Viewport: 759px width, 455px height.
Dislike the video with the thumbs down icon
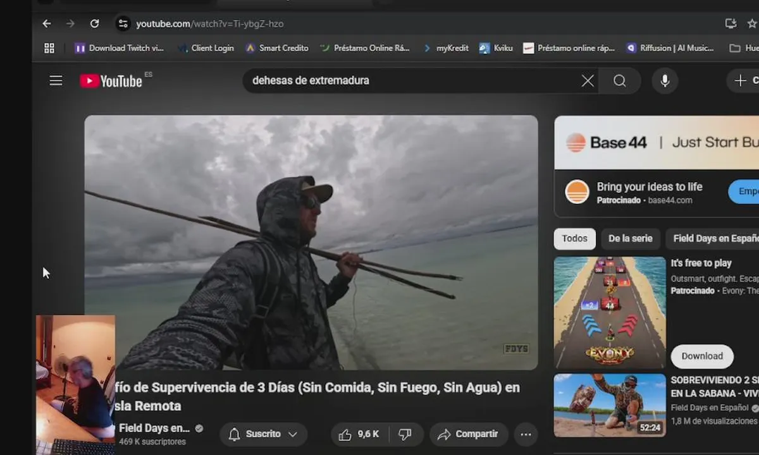tap(405, 434)
